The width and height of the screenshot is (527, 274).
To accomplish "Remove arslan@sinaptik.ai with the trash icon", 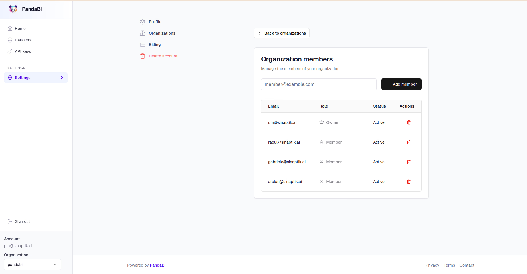I will click(x=409, y=182).
